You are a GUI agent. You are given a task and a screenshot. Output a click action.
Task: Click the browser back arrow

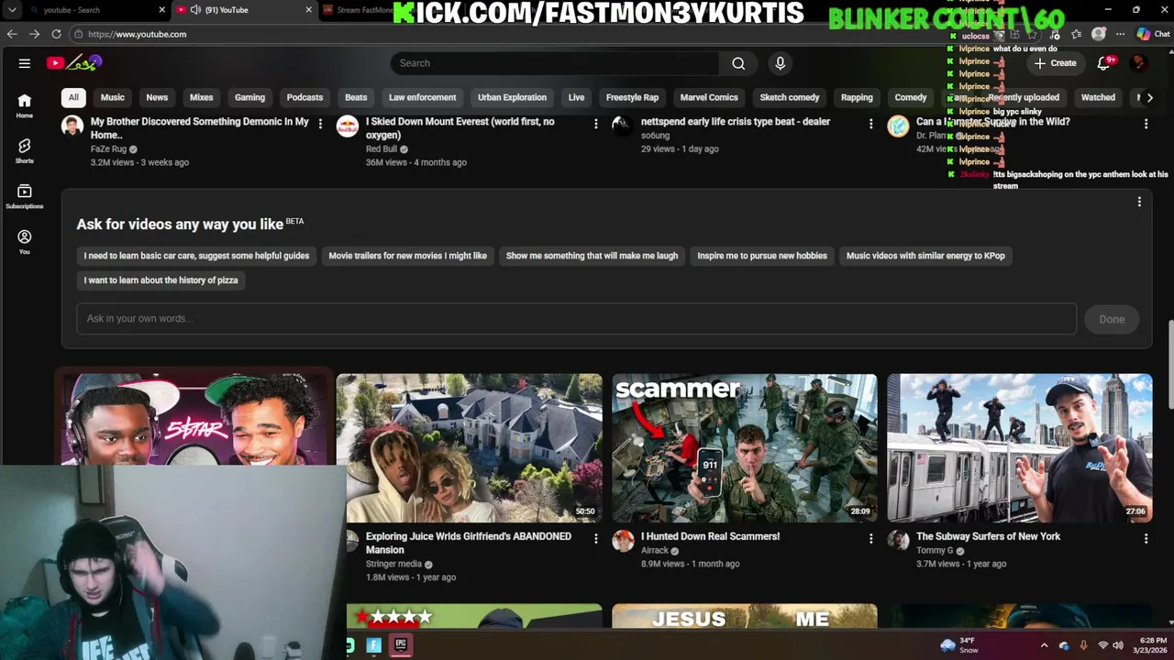tap(12, 34)
